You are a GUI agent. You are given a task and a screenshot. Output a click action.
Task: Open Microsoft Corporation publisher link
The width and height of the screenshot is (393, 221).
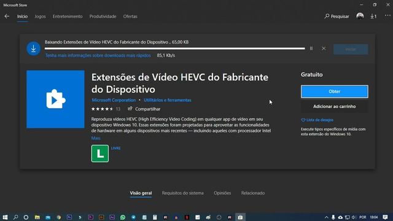click(x=114, y=100)
